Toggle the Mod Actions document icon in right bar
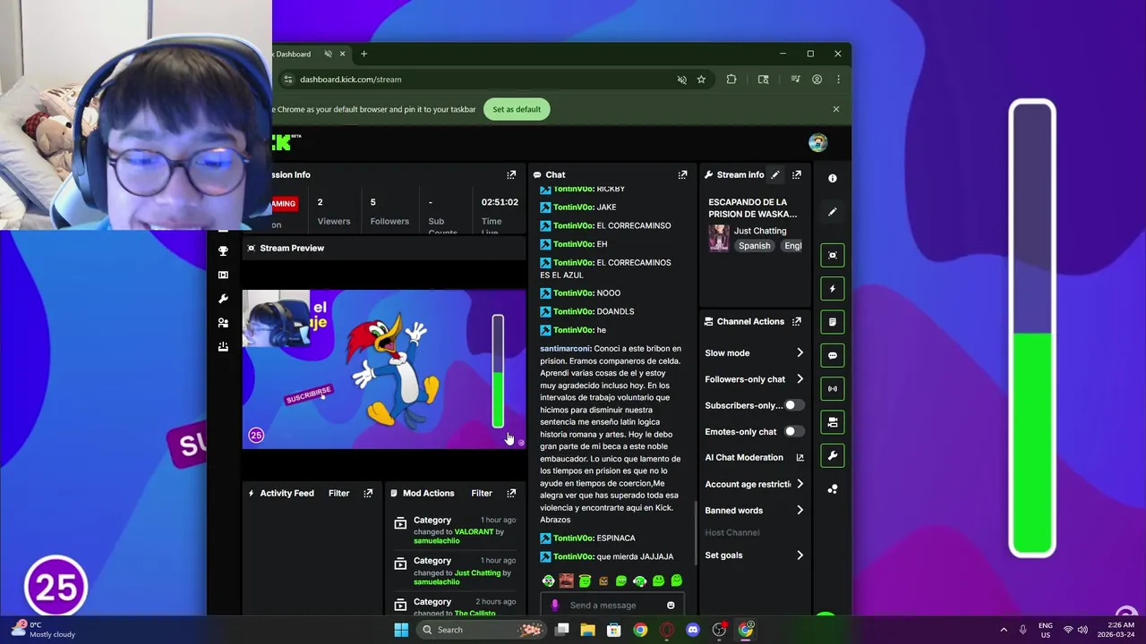Screen dimensions: 1146x644 [x=833, y=322]
